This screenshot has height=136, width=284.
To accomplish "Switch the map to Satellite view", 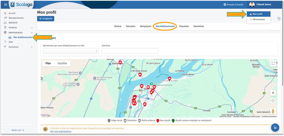I will point(62,63).
